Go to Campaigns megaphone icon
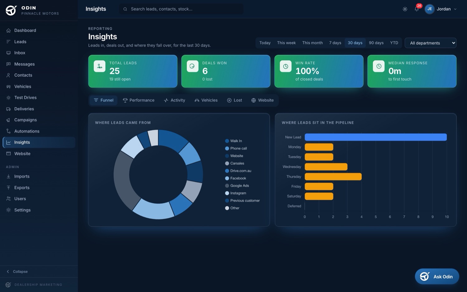This screenshot has height=292, width=467. coord(8,120)
